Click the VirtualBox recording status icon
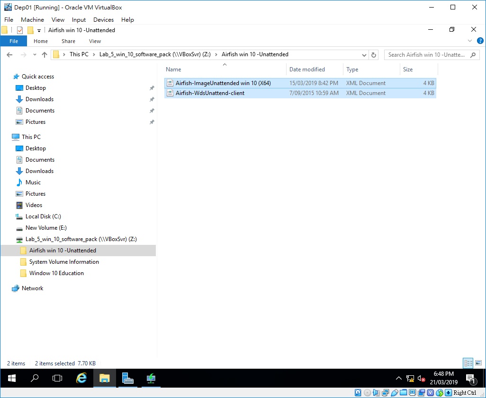This screenshot has width=486, height=398. point(421,393)
